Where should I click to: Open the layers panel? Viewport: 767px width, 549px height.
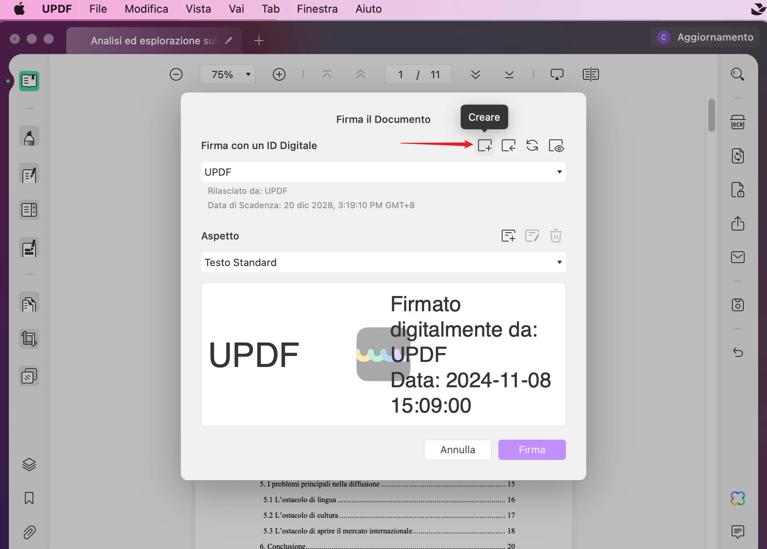click(x=29, y=465)
